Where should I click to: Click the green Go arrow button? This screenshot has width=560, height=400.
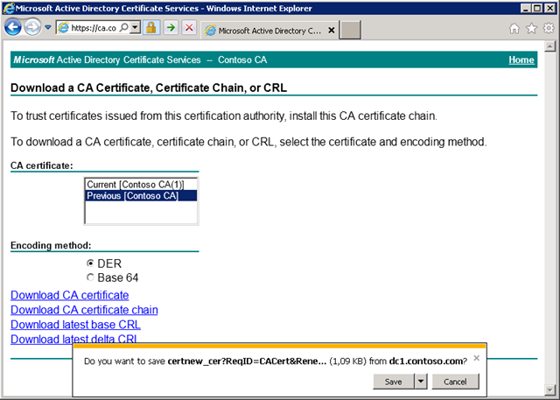[x=171, y=27]
